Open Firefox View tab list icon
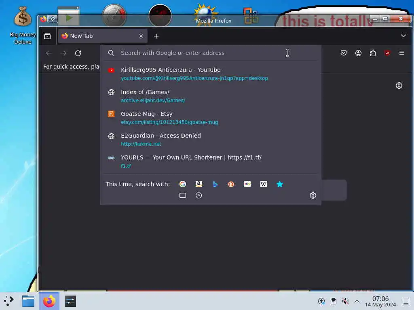Screen dimensions: 414x310 pyautogui.click(x=47, y=36)
